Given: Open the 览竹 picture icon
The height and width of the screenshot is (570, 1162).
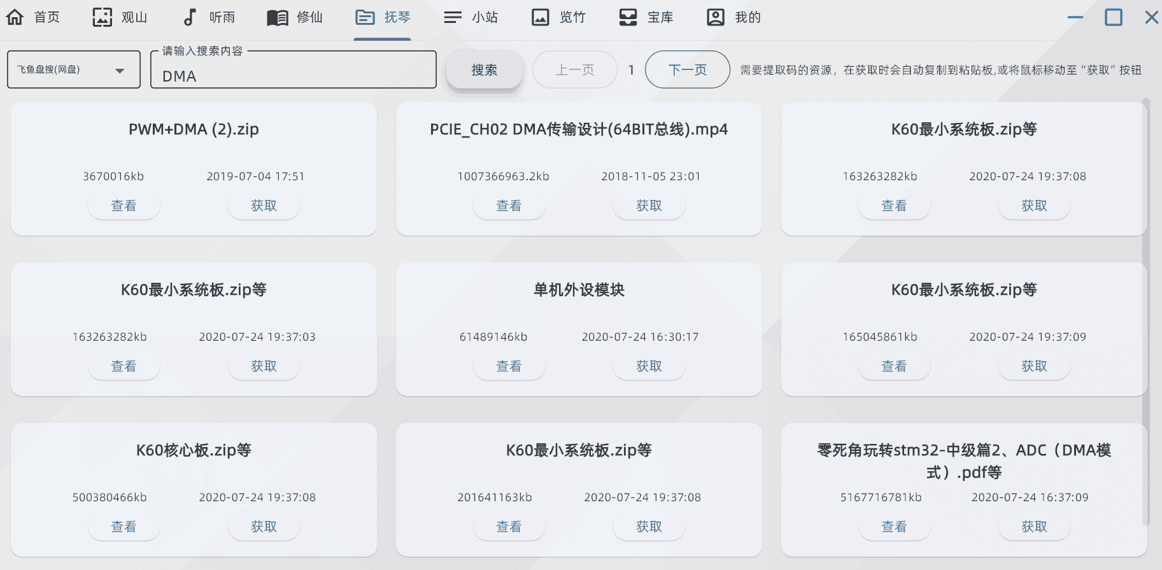Looking at the screenshot, I should coord(540,17).
